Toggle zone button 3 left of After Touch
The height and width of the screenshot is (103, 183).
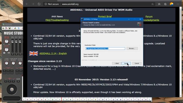click(x=13, y=81)
